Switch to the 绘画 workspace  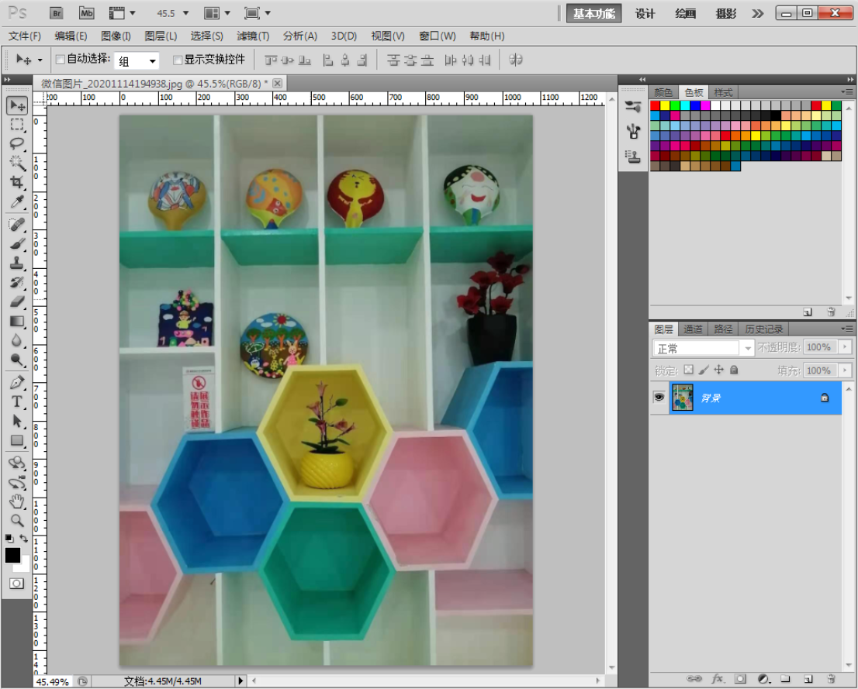(x=685, y=13)
